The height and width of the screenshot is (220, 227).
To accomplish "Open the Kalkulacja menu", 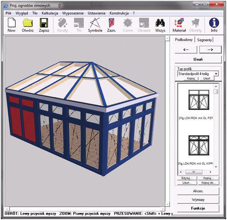I will tap(50, 13).
